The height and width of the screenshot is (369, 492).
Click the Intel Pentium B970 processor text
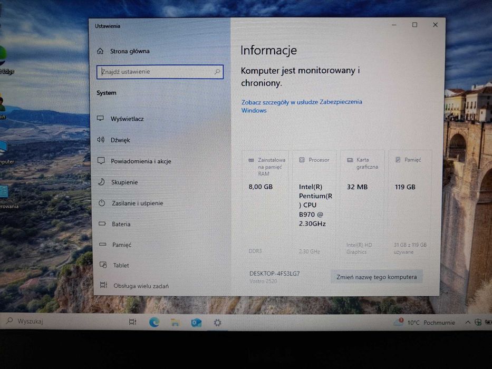(x=315, y=205)
